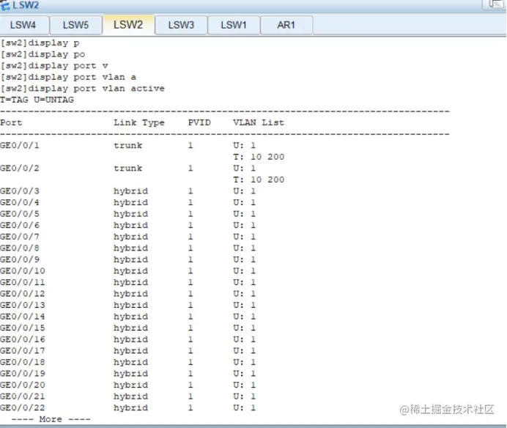Click 'hybrid' link type of GE0/0/3
Viewport: 507px width, 428px height.
130,191
